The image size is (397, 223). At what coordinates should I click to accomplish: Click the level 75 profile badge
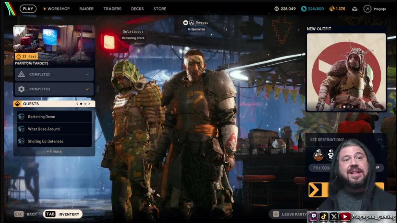(x=368, y=9)
